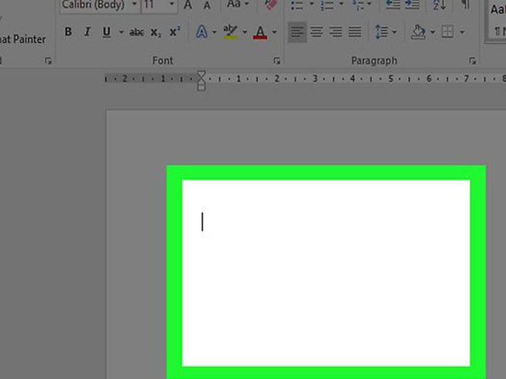Toggle Underline formatting
The image size is (506, 379).
click(106, 32)
